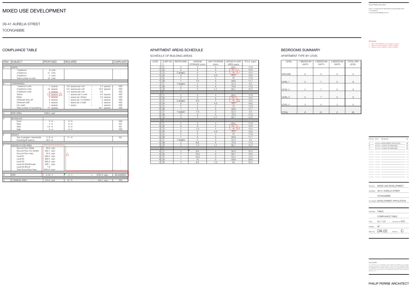
Task: Select the LEVEL 1 row label in bedrooms summary
Action: pos(285,82)
